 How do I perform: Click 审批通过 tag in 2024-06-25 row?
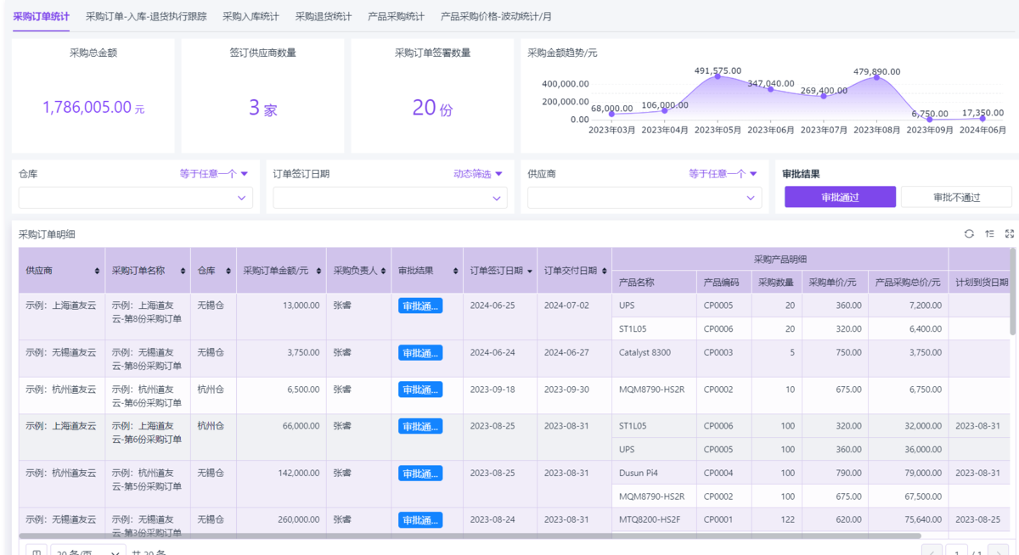click(x=420, y=306)
